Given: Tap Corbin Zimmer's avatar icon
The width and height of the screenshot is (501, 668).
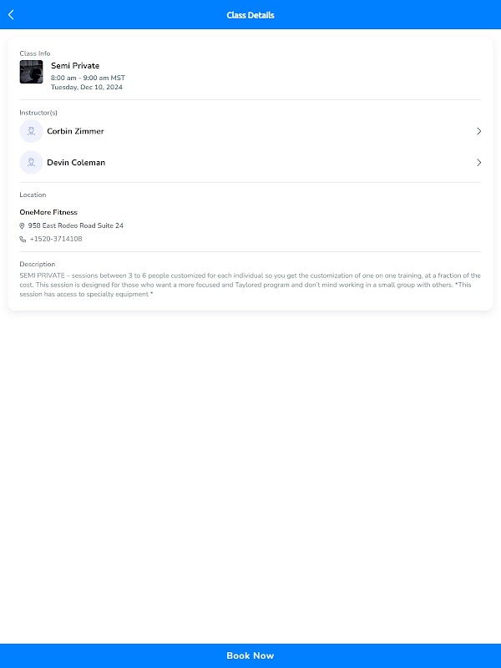Looking at the screenshot, I should coord(31,131).
